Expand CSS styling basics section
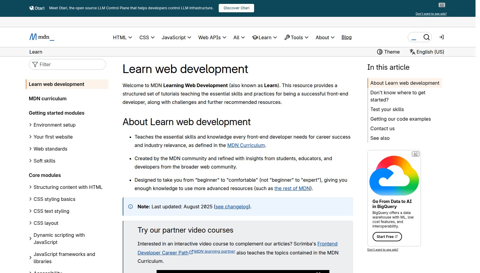 52,199
